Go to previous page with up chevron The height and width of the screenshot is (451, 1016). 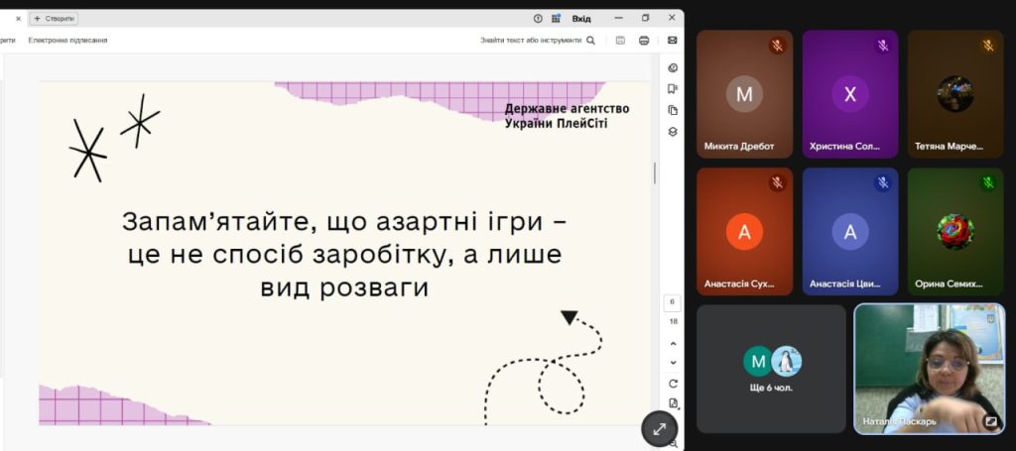click(673, 343)
